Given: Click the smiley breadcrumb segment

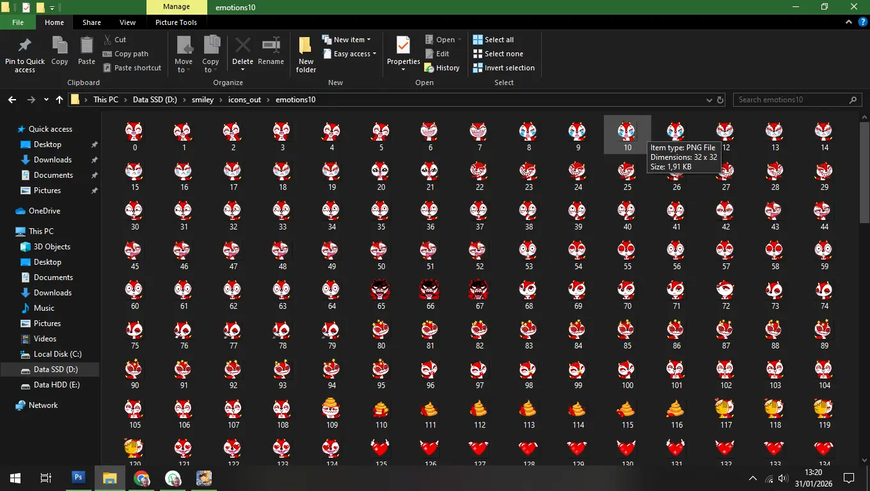Looking at the screenshot, I should [203, 100].
